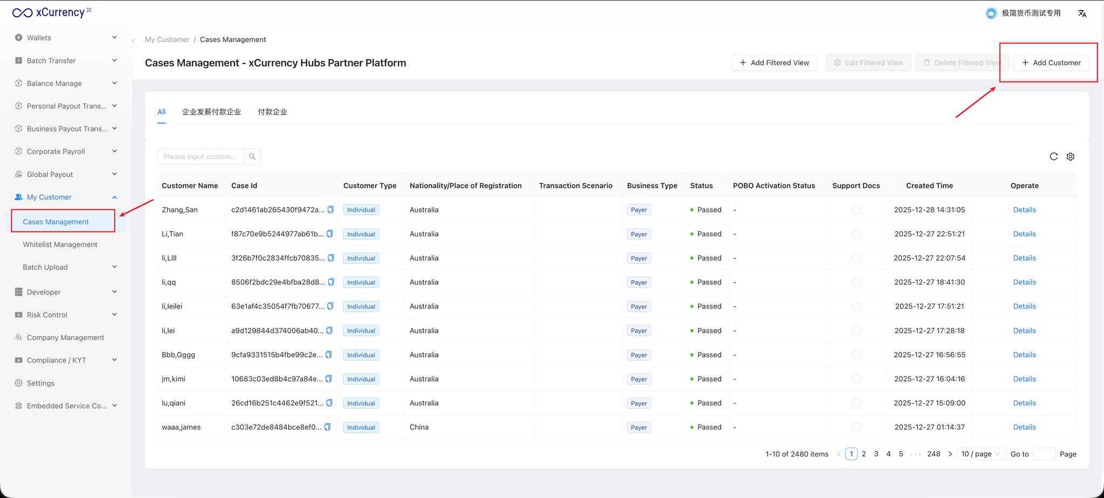
Task: Click the xCurrency logo
Action: (x=52, y=12)
